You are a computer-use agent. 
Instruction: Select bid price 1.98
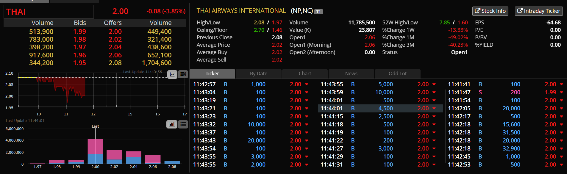pos(79,39)
